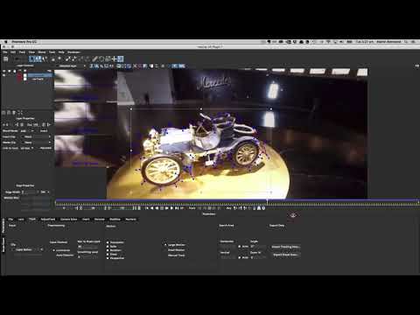Image resolution: width=420 pixels, height=315 pixels.
Task: Open the Apple menu
Action: (6, 42)
